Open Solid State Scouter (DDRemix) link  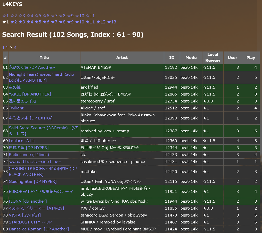click(x=43, y=131)
